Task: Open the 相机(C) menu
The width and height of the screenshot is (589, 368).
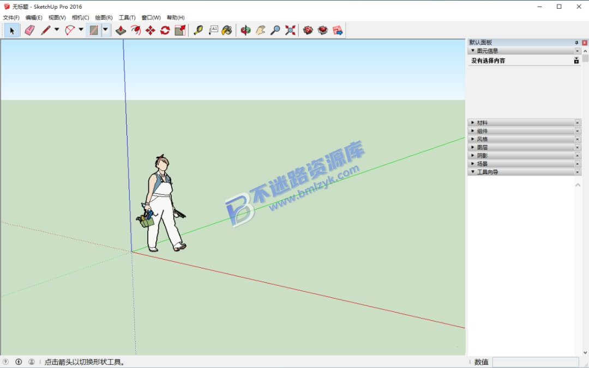Action: pyautogui.click(x=80, y=17)
